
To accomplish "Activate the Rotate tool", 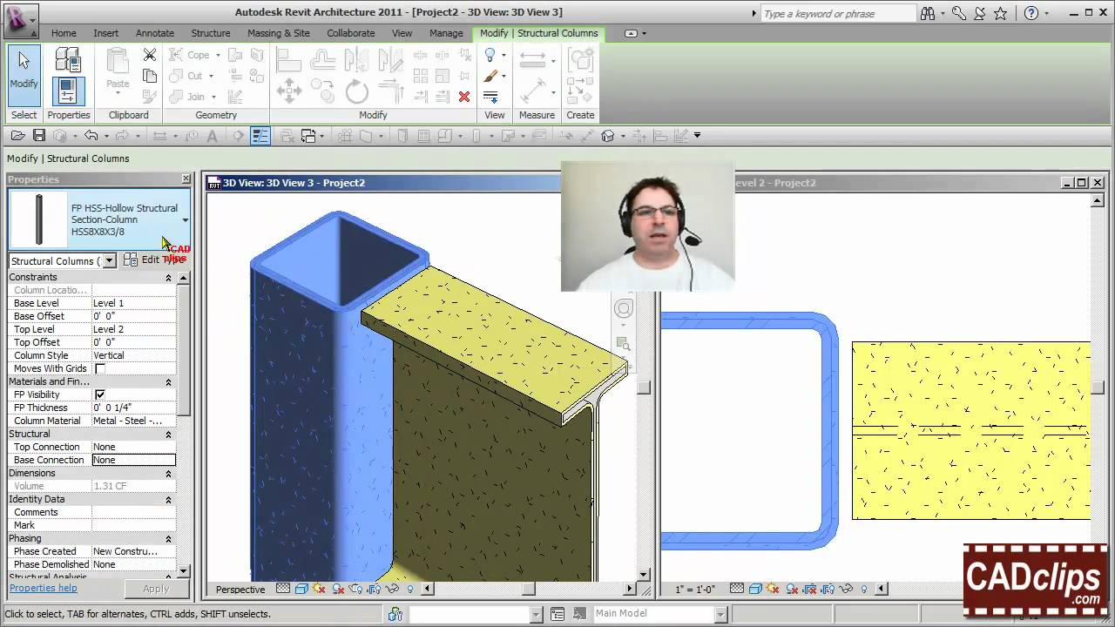I will [x=355, y=91].
